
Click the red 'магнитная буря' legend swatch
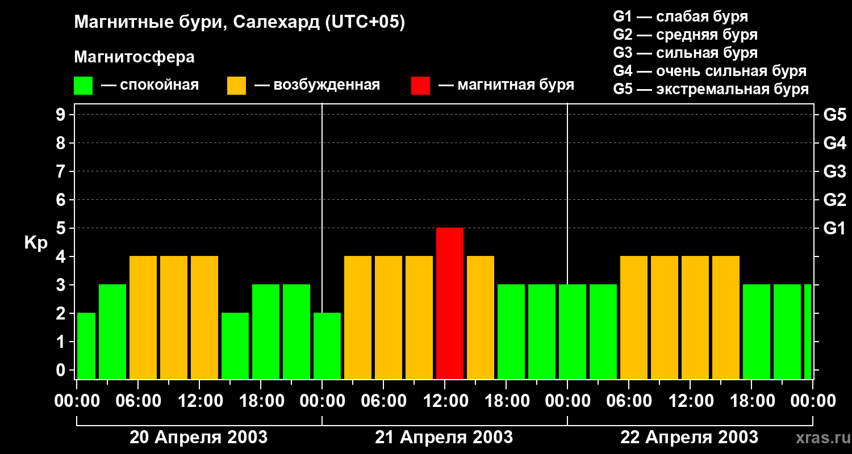(x=420, y=86)
